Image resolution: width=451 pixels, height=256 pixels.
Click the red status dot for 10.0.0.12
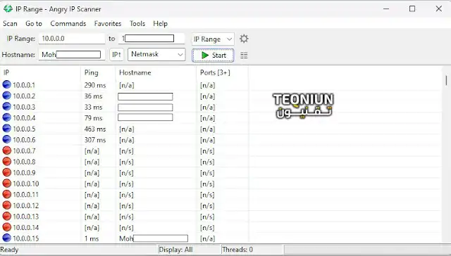tap(6, 205)
